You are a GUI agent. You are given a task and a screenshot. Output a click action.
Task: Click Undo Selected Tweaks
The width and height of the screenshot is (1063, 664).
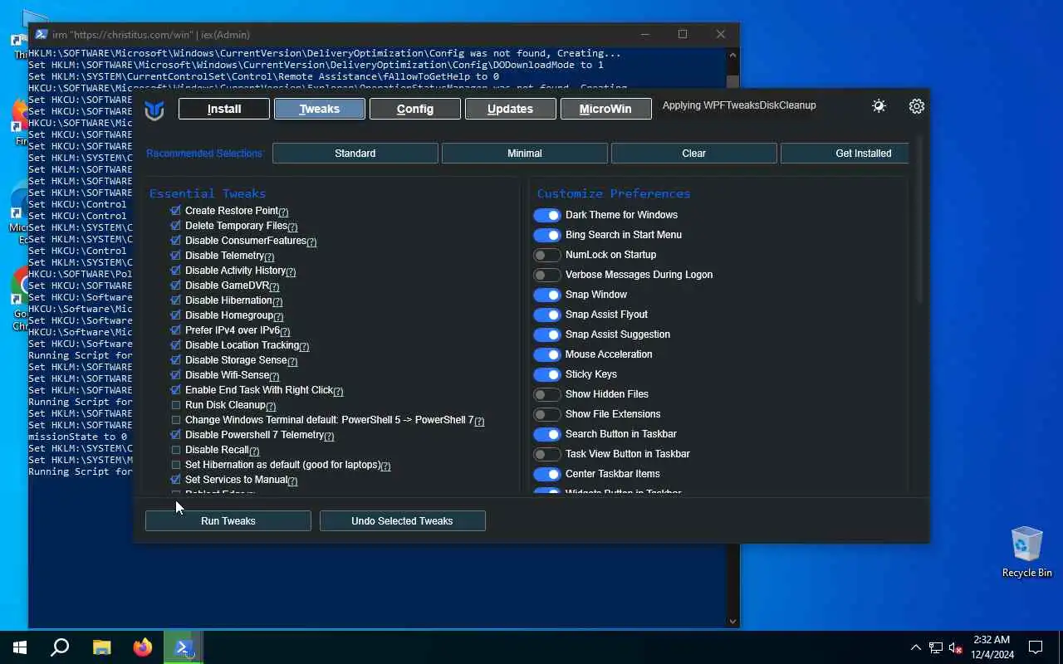point(403,521)
